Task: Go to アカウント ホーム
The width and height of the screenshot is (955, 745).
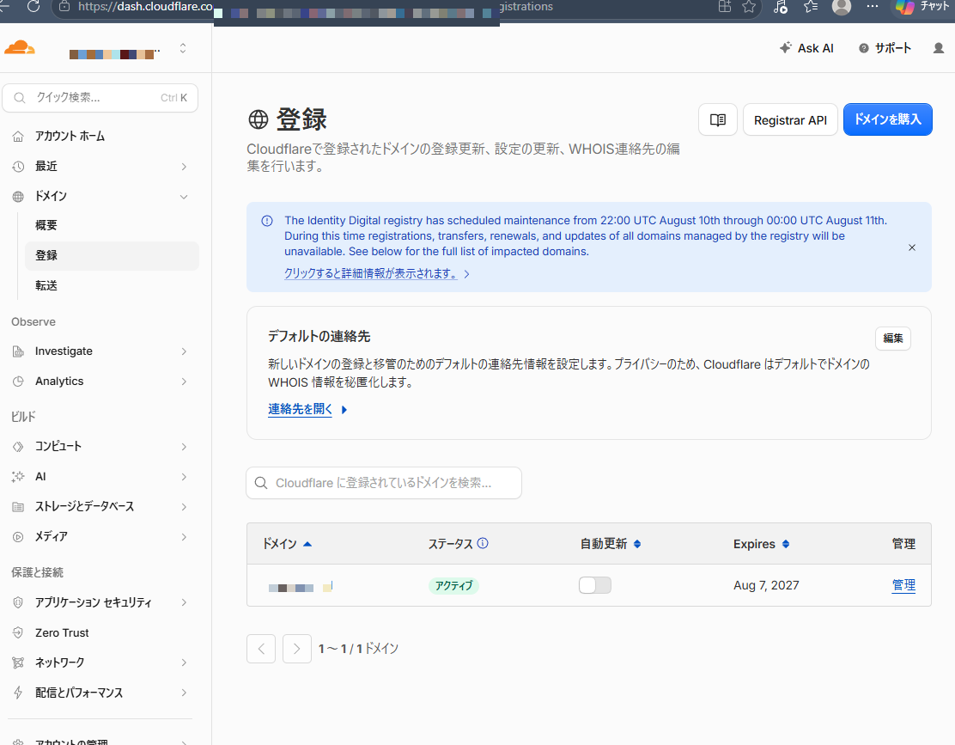Action: (x=70, y=136)
